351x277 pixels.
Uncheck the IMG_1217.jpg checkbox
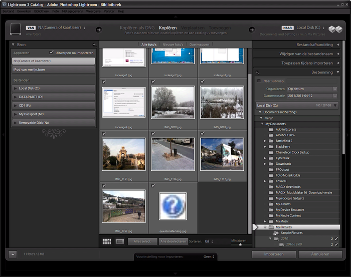203,133
